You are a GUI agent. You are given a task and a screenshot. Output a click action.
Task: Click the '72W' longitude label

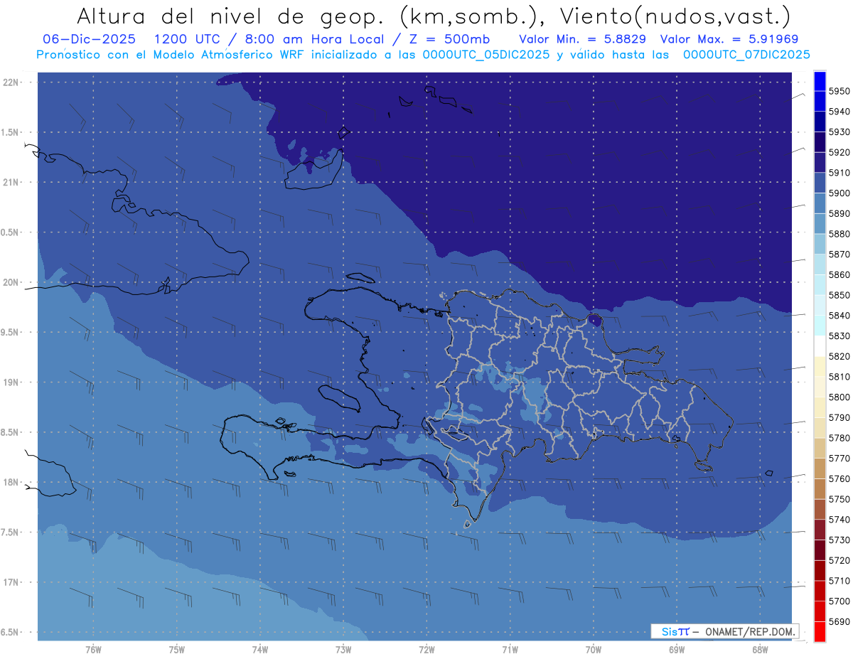point(427,650)
